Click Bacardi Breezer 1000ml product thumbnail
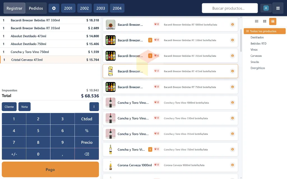The width and height of the screenshot is (287, 179). pos(110,25)
